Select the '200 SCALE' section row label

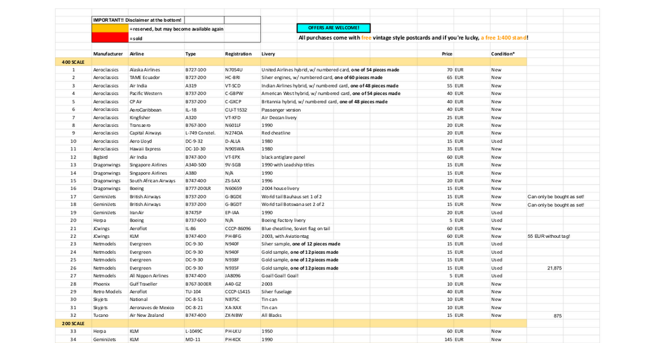(x=73, y=323)
